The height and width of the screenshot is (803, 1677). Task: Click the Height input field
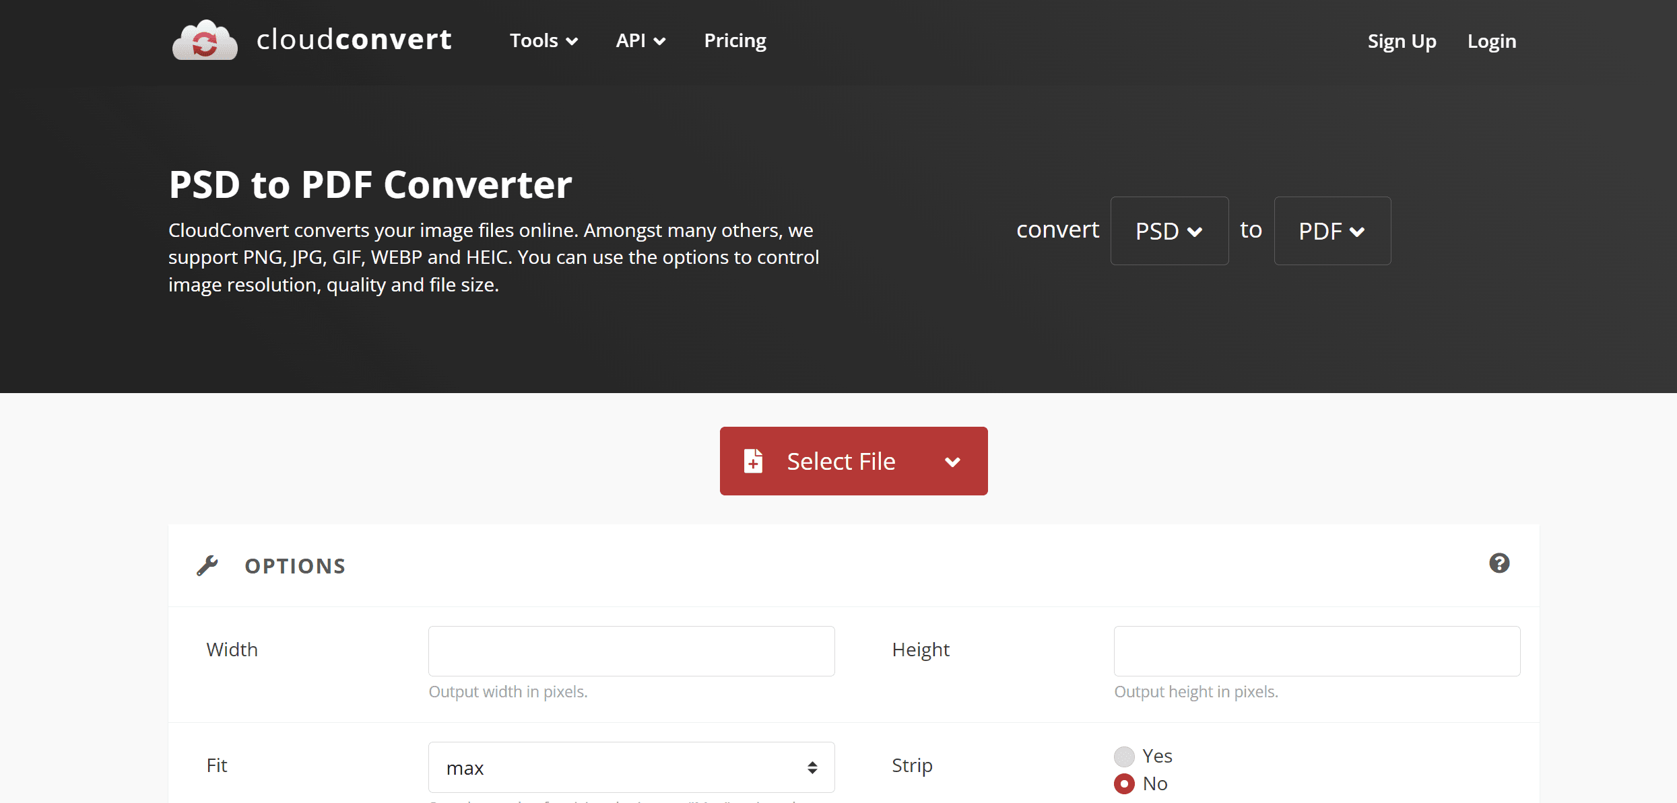click(1317, 650)
